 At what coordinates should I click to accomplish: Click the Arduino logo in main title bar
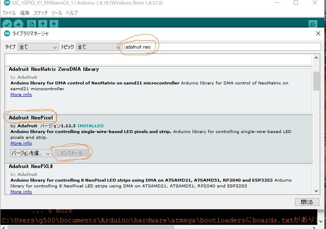click(x=7, y=3)
